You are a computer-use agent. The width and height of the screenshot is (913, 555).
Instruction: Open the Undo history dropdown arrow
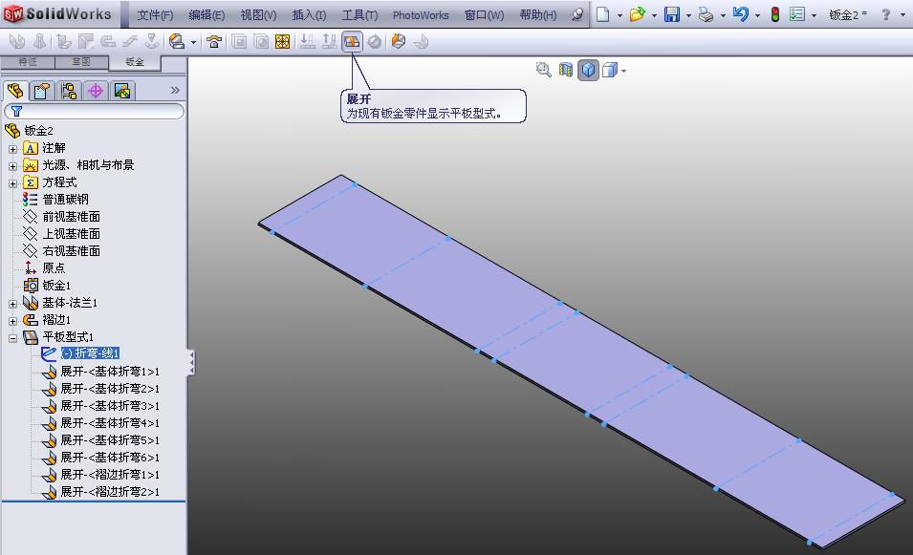point(757,15)
